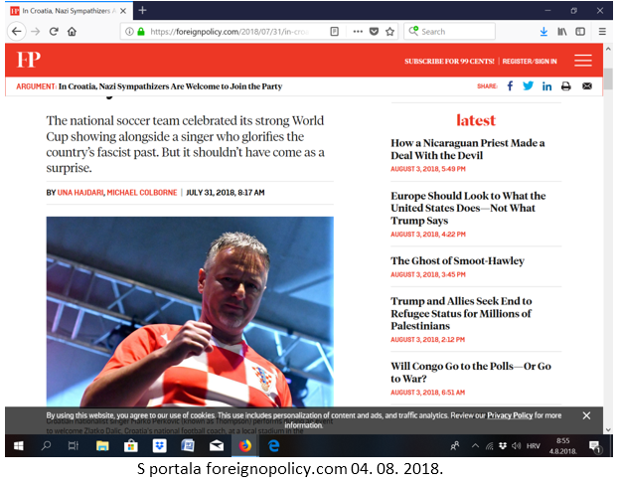
Task: Share the article on Twitter
Action: 529,86
